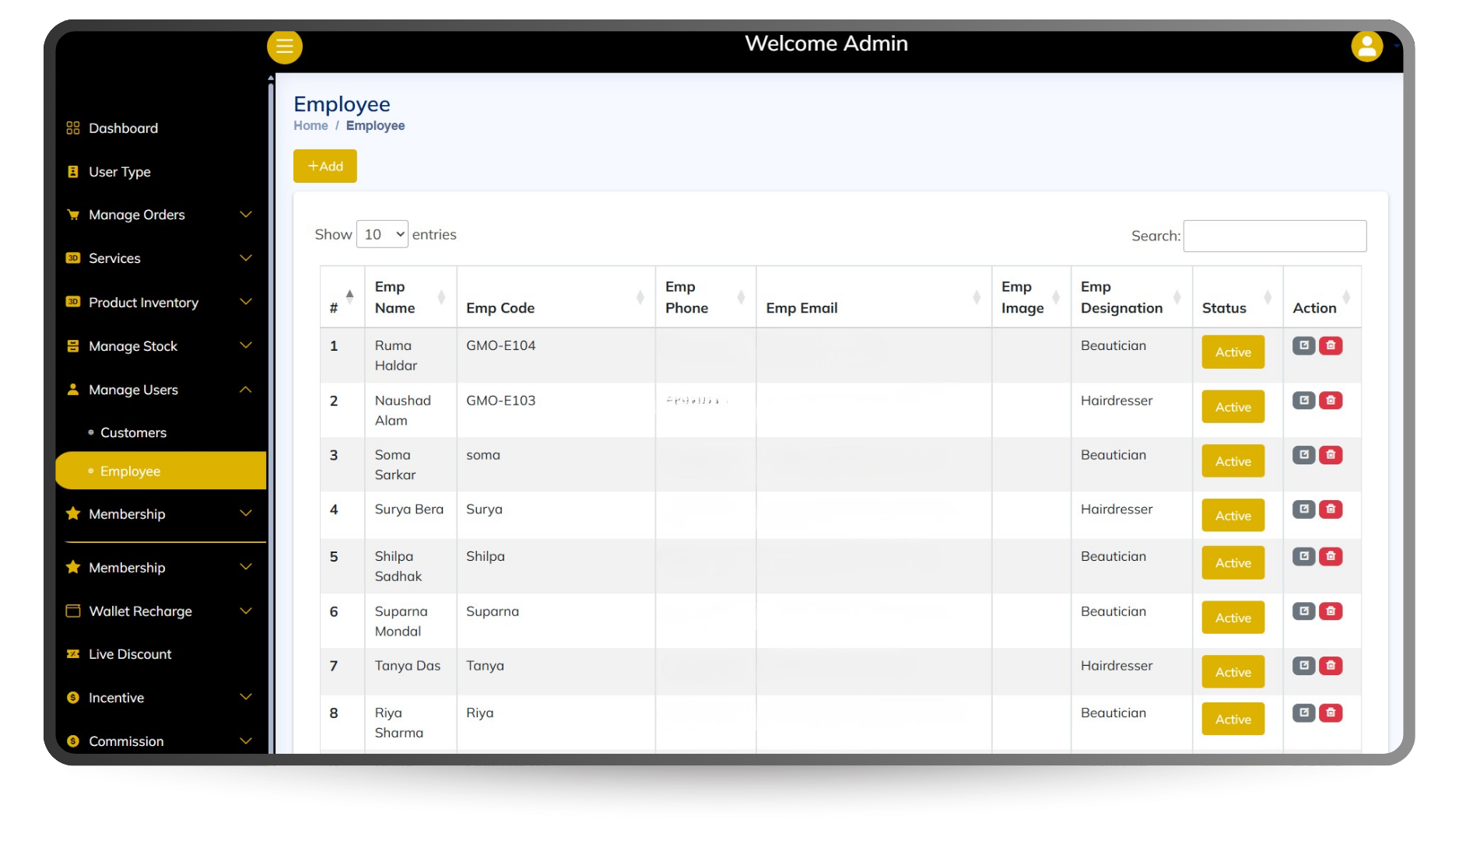Select Live Discount in the sidebar
The width and height of the screenshot is (1459, 851).
[x=130, y=654]
